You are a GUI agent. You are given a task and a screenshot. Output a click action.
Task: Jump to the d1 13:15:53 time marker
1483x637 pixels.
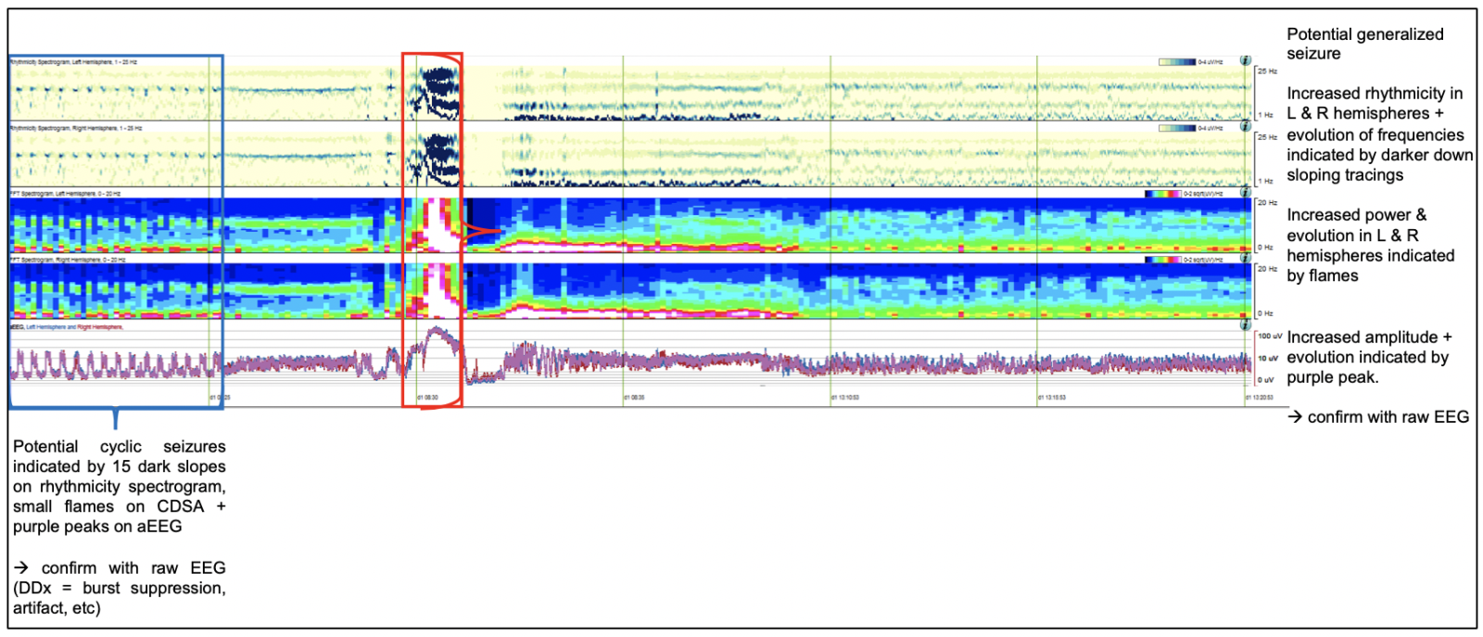[1051, 398]
